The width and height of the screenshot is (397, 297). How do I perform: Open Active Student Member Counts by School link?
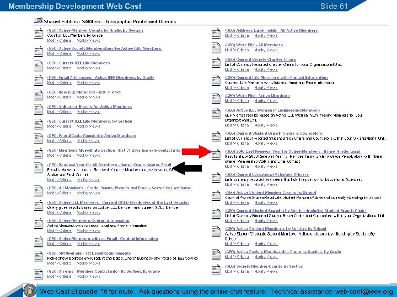(270, 193)
